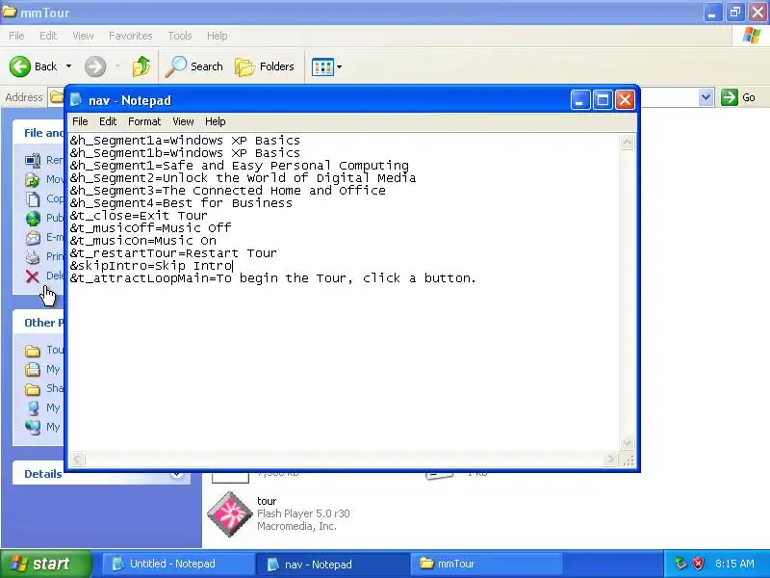The width and height of the screenshot is (770, 578).
Task: Click the Move this file icon
Action: tap(33, 179)
